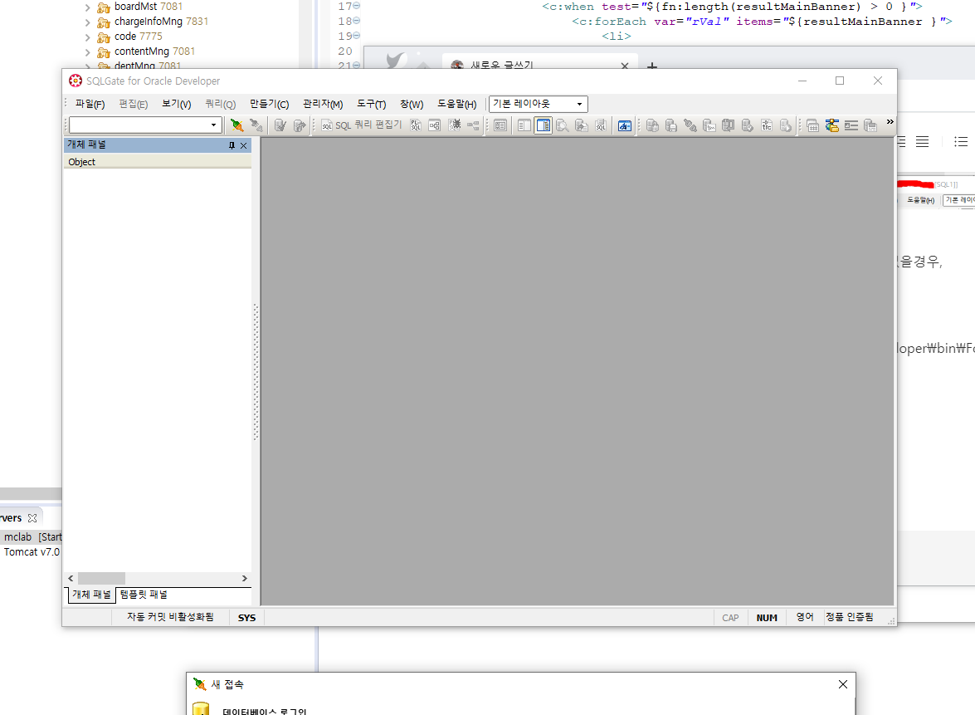Click the object panel horizontal scrollbar thumb
The width and height of the screenshot is (975, 715).
(101, 579)
